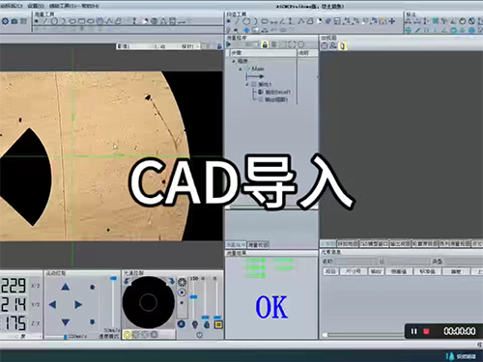Stop the screen recording with red square

click(x=426, y=331)
